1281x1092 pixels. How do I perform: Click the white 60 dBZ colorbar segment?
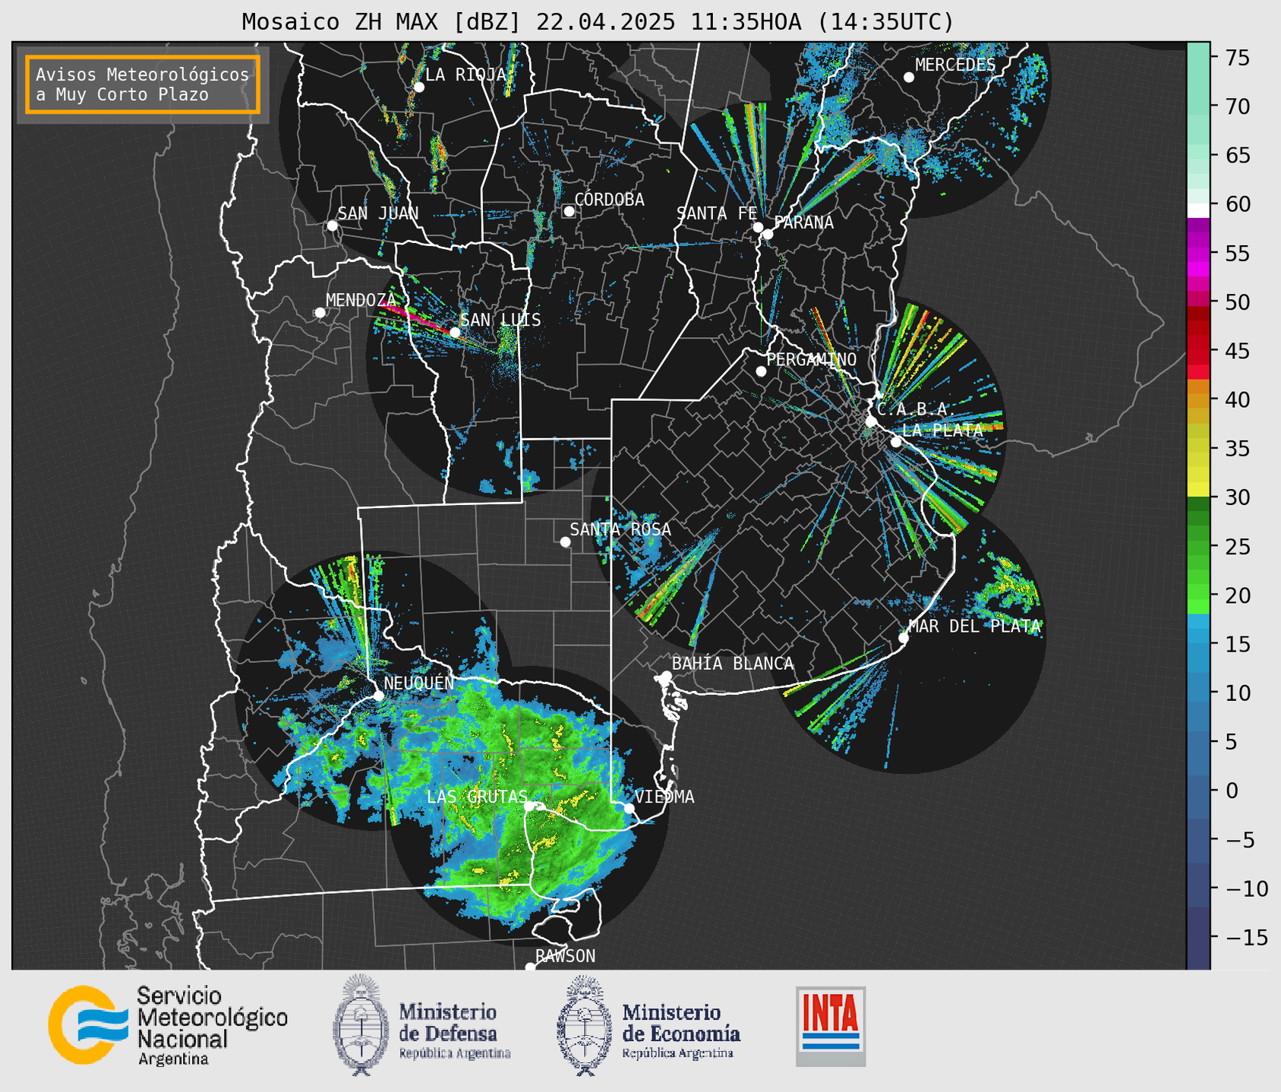1198,210
